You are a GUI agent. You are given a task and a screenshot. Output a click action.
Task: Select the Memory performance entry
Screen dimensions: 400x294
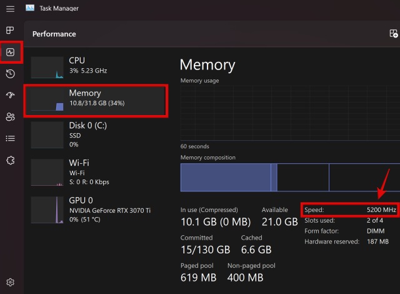click(96, 101)
